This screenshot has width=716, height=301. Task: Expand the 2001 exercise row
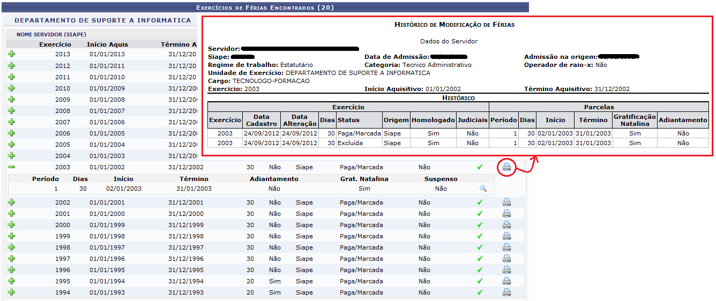click(x=11, y=213)
